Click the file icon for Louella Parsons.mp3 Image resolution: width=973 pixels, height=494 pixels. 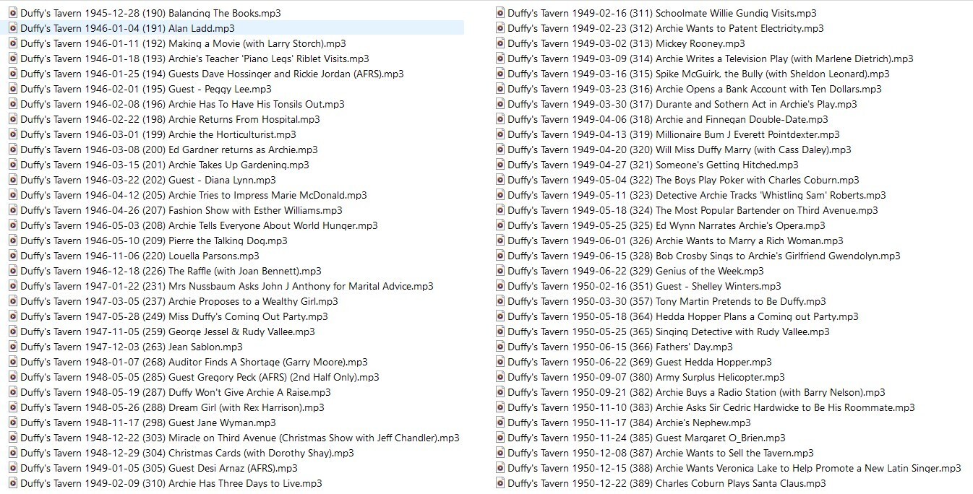coord(13,256)
